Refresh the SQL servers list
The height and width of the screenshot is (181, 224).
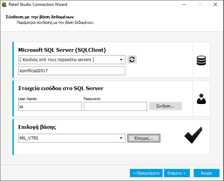point(132,60)
